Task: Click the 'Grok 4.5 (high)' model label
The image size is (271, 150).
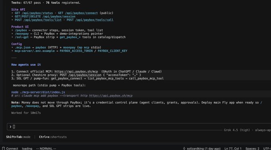Action: click(x=237, y=130)
